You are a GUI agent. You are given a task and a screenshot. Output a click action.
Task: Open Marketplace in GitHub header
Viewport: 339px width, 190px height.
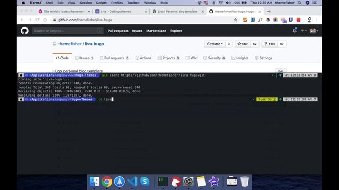click(x=156, y=31)
